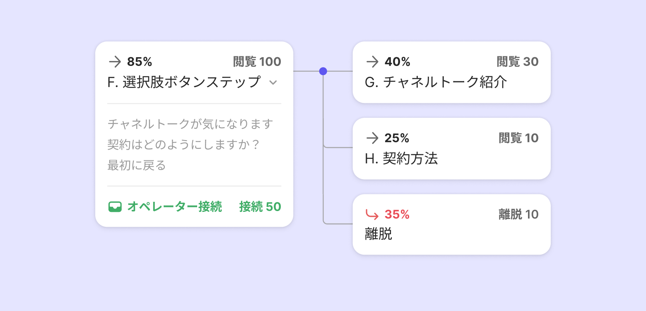Select the 離脱 drop-off card title
The height and width of the screenshot is (311, 646).
click(x=378, y=234)
